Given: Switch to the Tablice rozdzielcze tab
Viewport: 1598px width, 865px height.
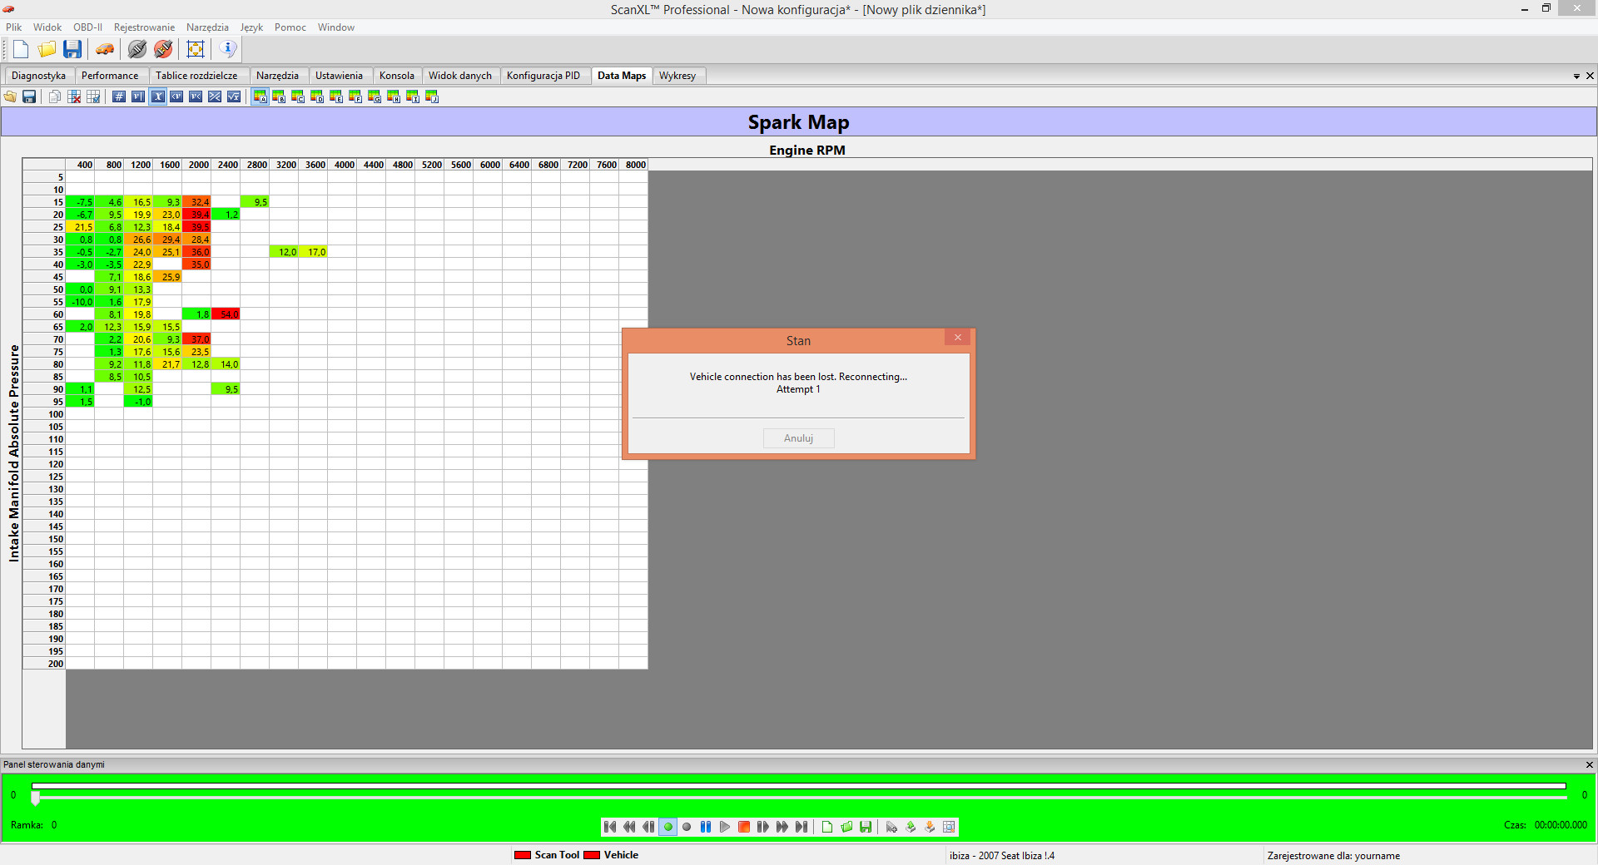Looking at the screenshot, I should click(196, 76).
